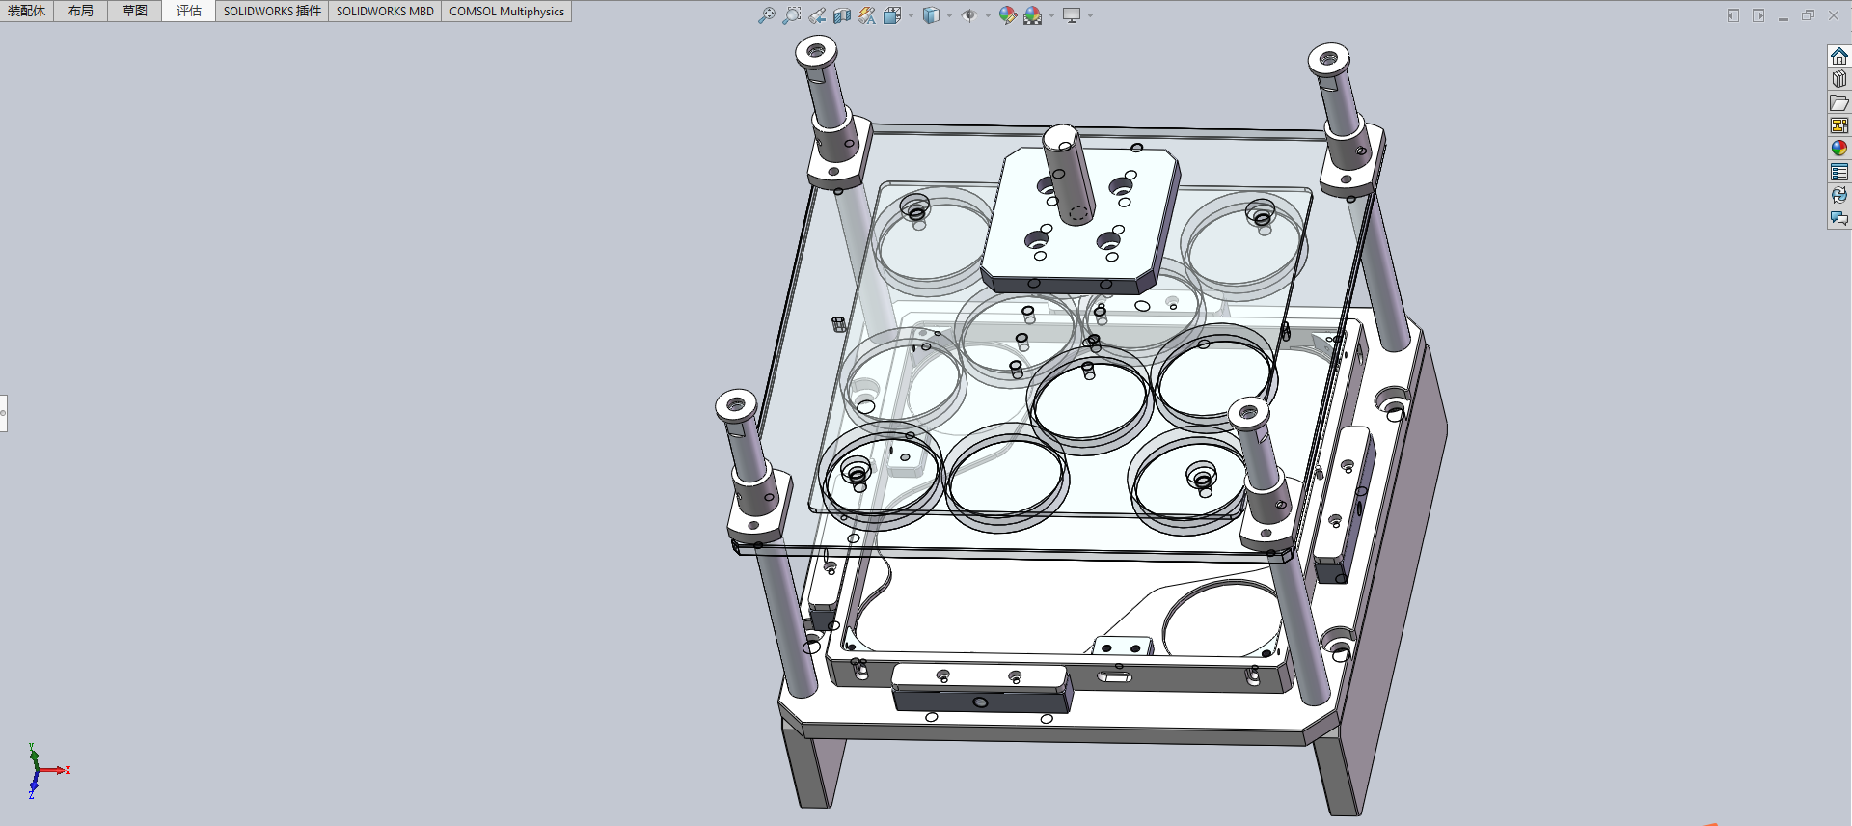
Task: Open the SOLIDWORKS MBD tab
Action: click(385, 11)
